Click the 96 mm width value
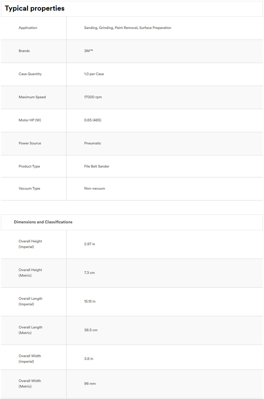 pyautogui.click(x=90, y=384)
